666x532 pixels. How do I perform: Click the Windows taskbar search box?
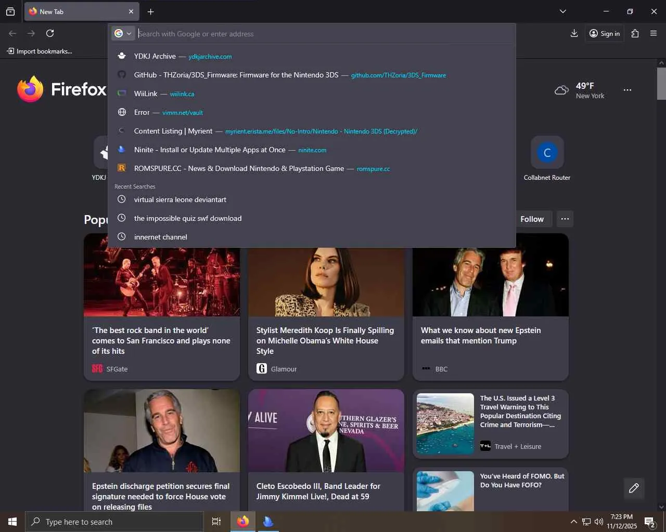pos(114,522)
